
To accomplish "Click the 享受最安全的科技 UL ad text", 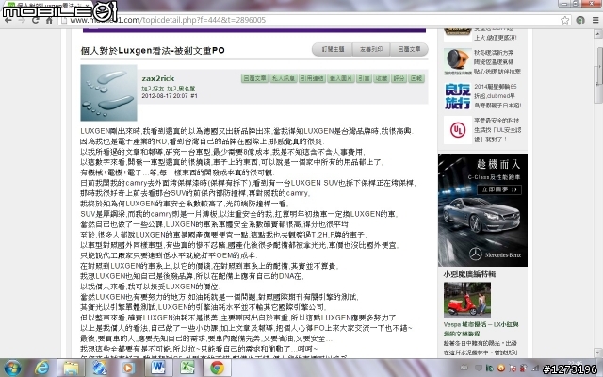I will (x=497, y=130).
